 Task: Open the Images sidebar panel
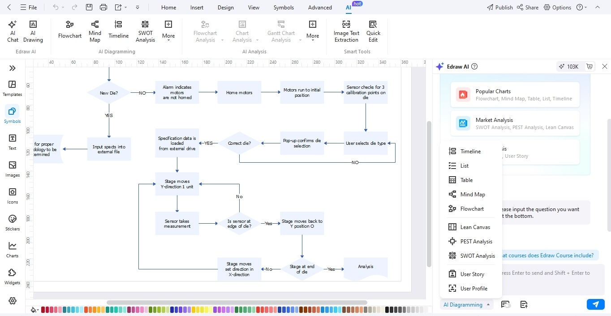coord(12,169)
